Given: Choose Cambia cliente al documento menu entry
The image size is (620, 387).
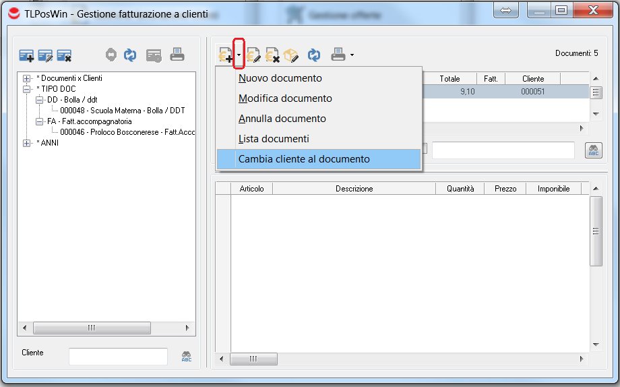Looking at the screenshot, I should (304, 159).
